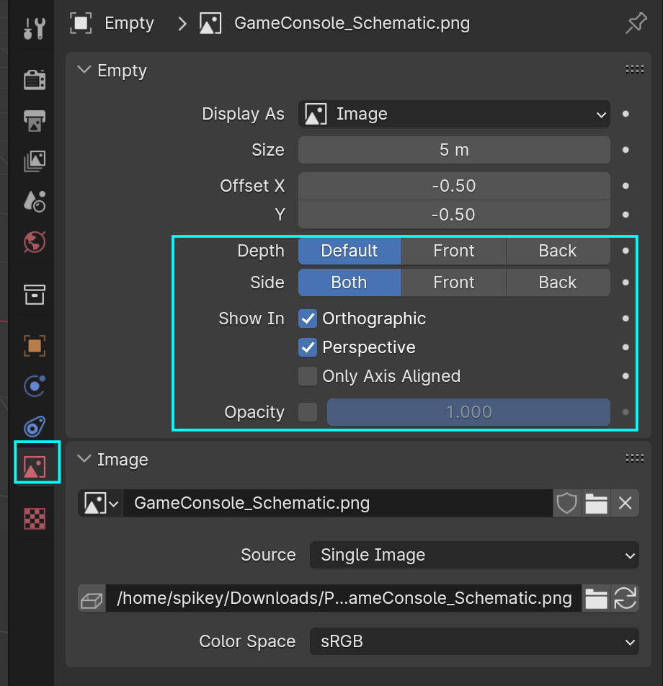Open the Object properties tab
663x686 pixels.
[x=34, y=345]
